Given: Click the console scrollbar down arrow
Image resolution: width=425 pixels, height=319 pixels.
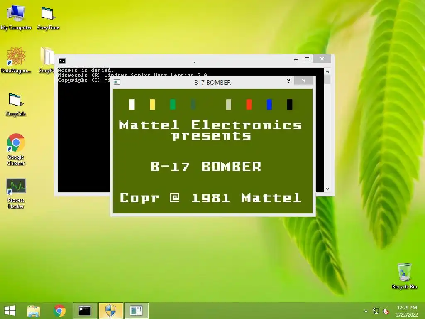Looking at the screenshot, I should 327,189.
